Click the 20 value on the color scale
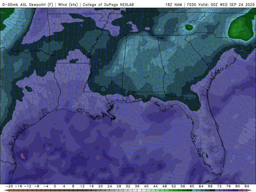Viewport: 256px width, 192px height. point(100,186)
